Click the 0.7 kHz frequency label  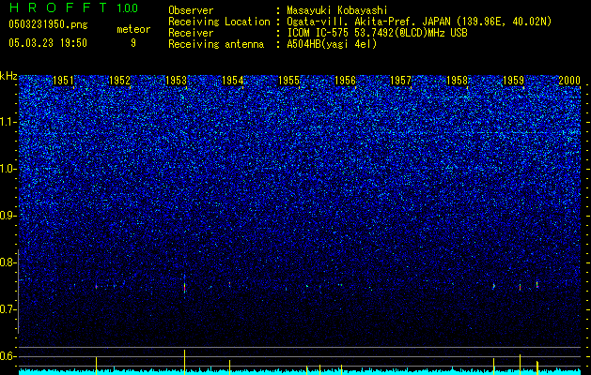(x=8, y=309)
